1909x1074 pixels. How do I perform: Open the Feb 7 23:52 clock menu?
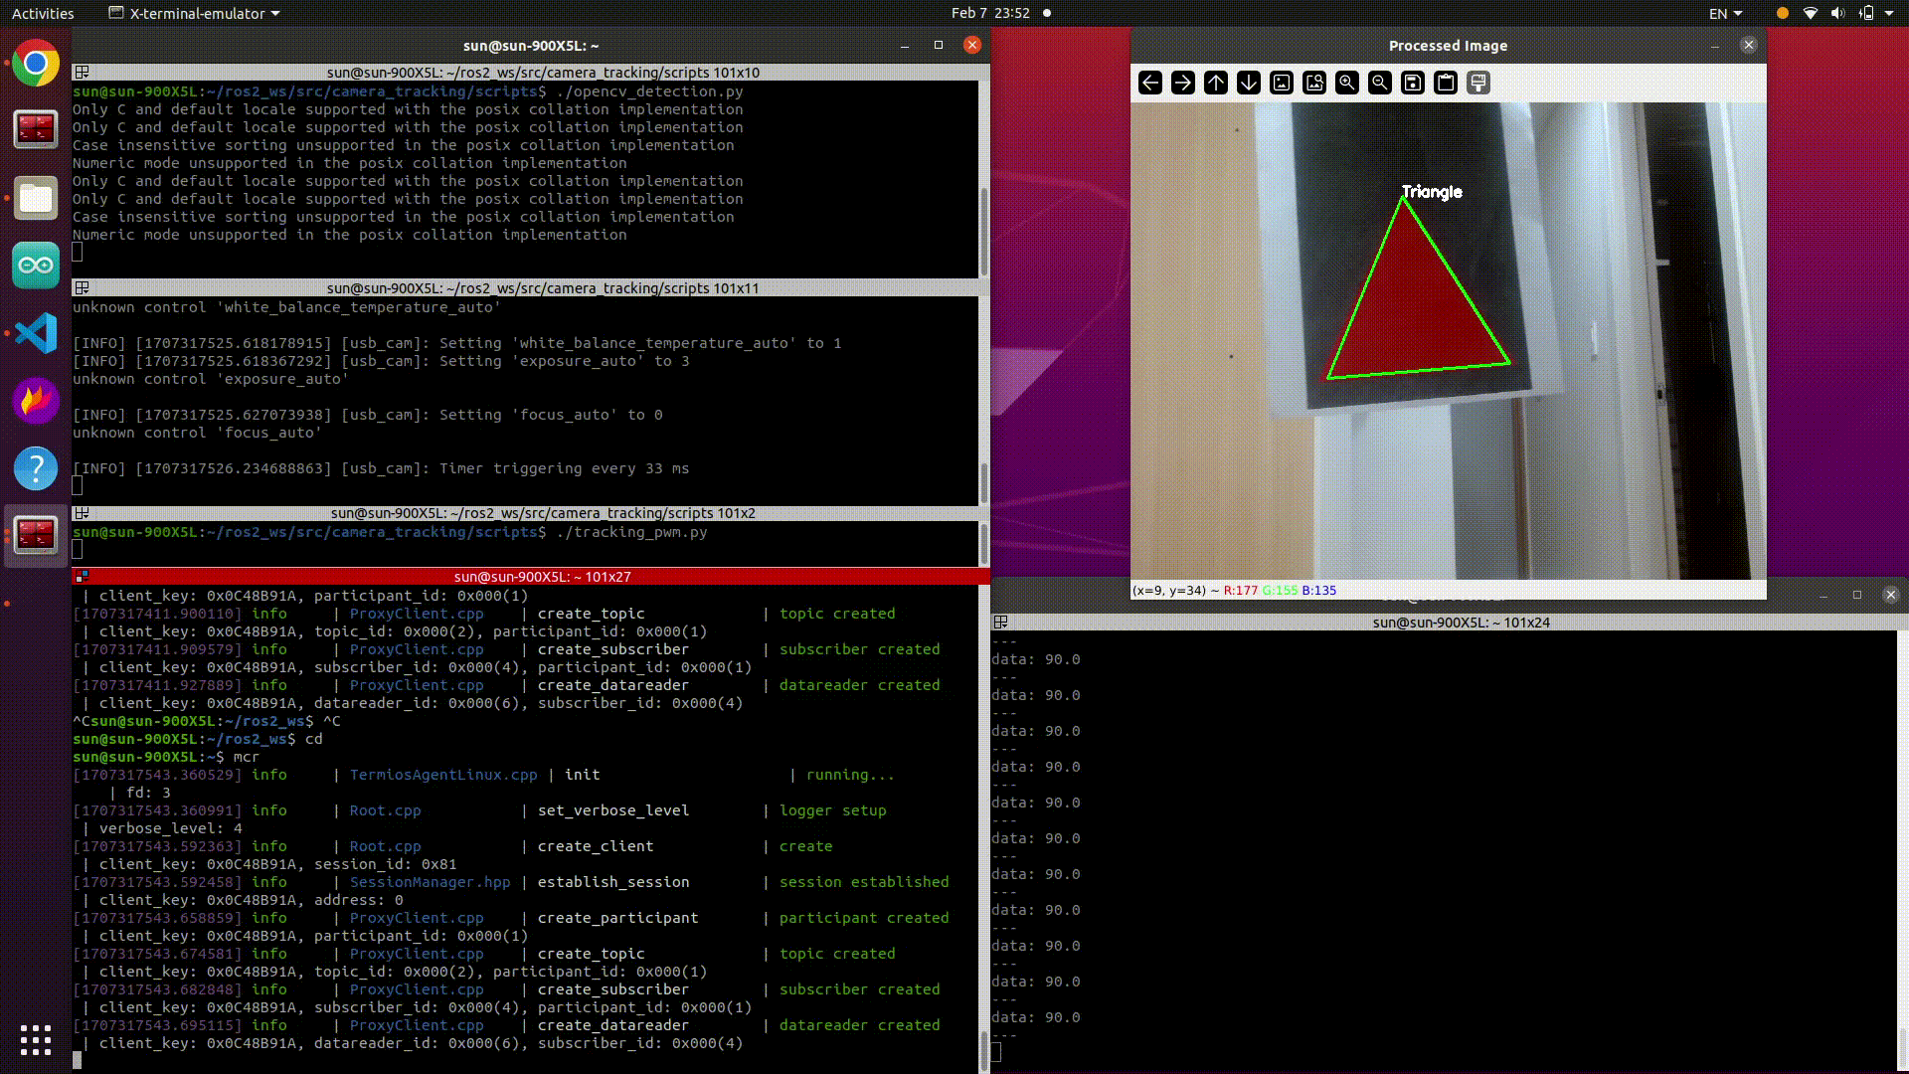(x=989, y=13)
